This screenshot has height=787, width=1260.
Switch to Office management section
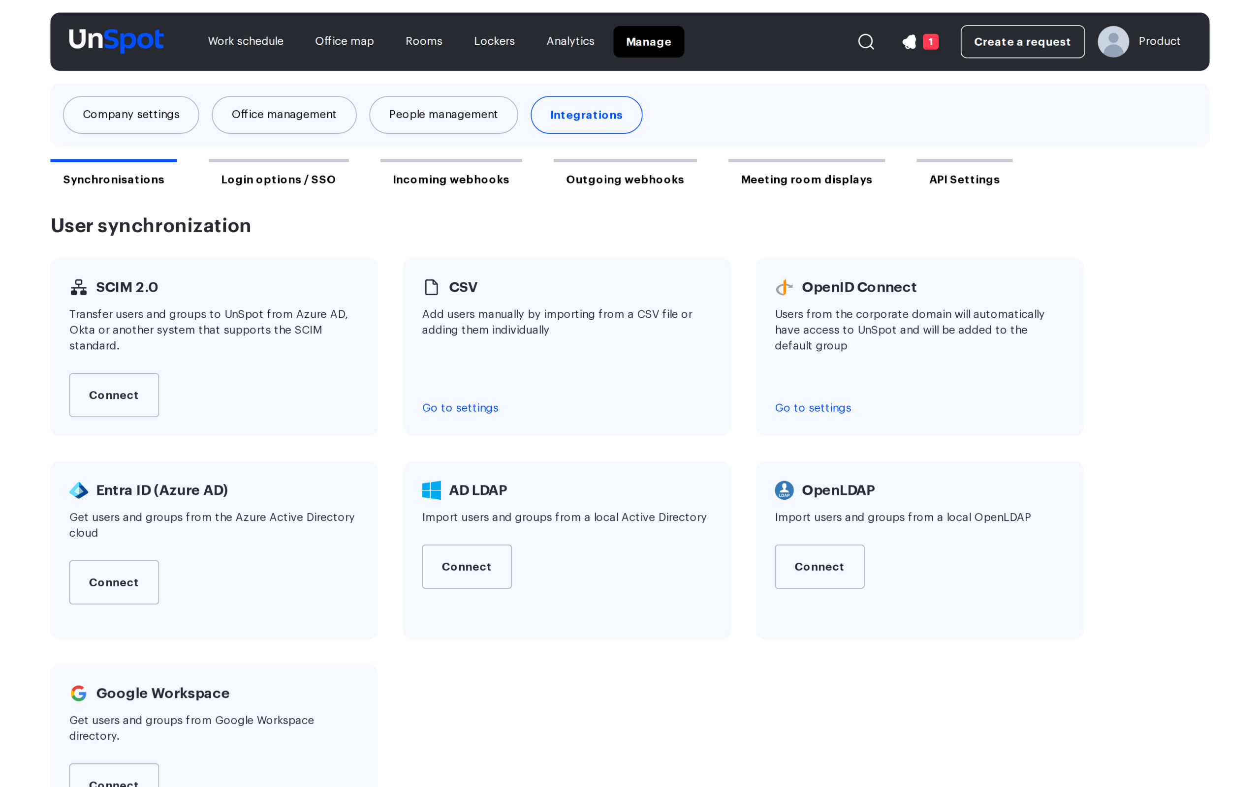284,115
